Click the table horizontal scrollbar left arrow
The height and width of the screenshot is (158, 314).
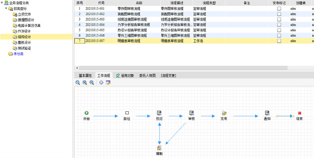coord(77,68)
